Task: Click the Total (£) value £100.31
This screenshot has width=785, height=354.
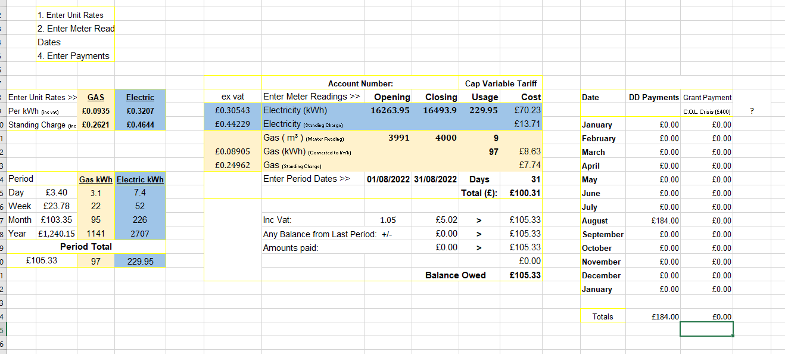Action: pos(524,193)
